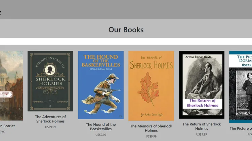Click the price under Hound of the Beaskervilles
This screenshot has width=252, height=141.
click(101, 135)
